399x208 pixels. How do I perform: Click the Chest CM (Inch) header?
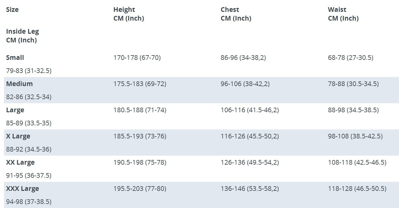click(236, 14)
